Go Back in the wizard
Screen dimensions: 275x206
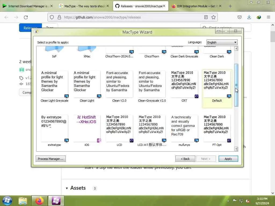[185, 159]
